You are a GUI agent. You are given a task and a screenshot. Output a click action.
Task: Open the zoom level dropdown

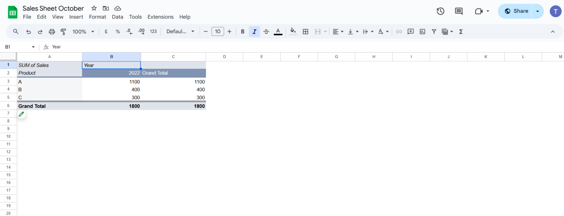(83, 31)
